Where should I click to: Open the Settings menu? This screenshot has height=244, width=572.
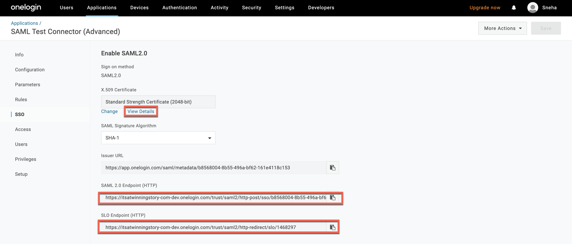point(285,7)
